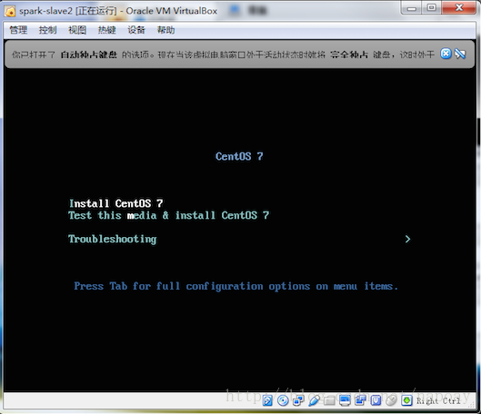Viewport: 481px width, 414px height.
Task: Expand Troubleshooting submenu arrow
Action: [x=407, y=239]
